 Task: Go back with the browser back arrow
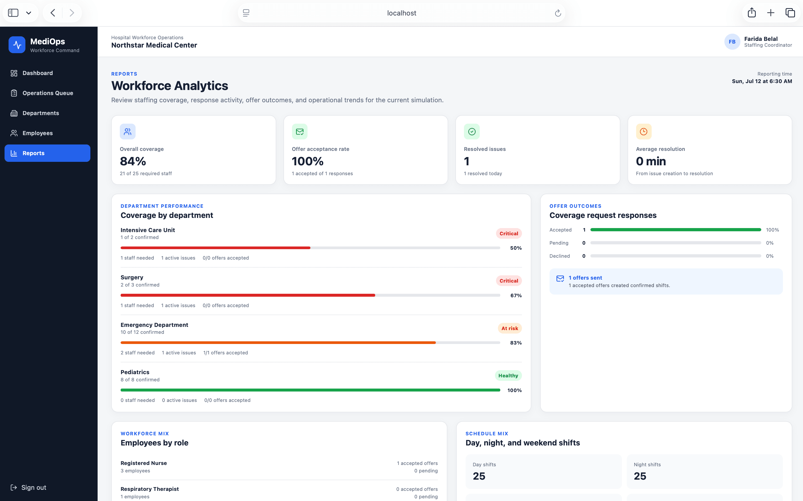[53, 13]
